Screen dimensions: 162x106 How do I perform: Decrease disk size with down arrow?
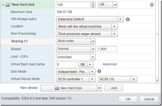(x=93, y=6)
